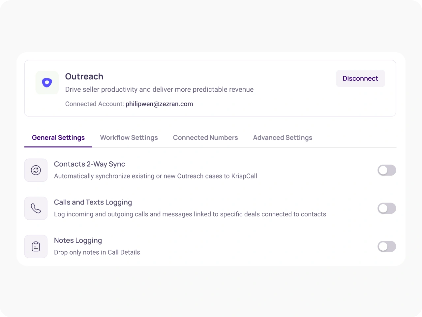Viewport: 422px width, 317px height.
Task: Click the clipboard icon for Notes Logging
Action: (36, 246)
